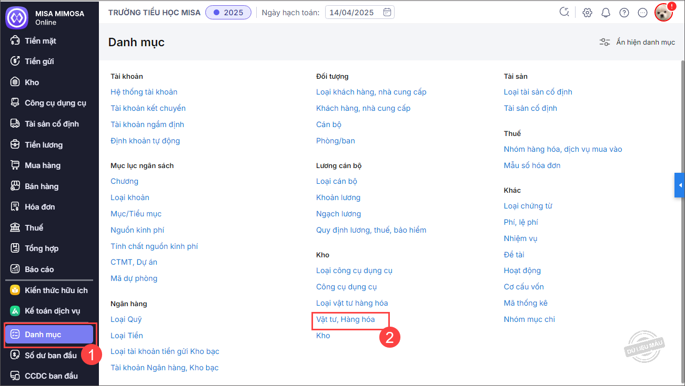Open Tài khoản ngầm định link
Screen dimensions: 685x386
pyautogui.click(x=147, y=124)
